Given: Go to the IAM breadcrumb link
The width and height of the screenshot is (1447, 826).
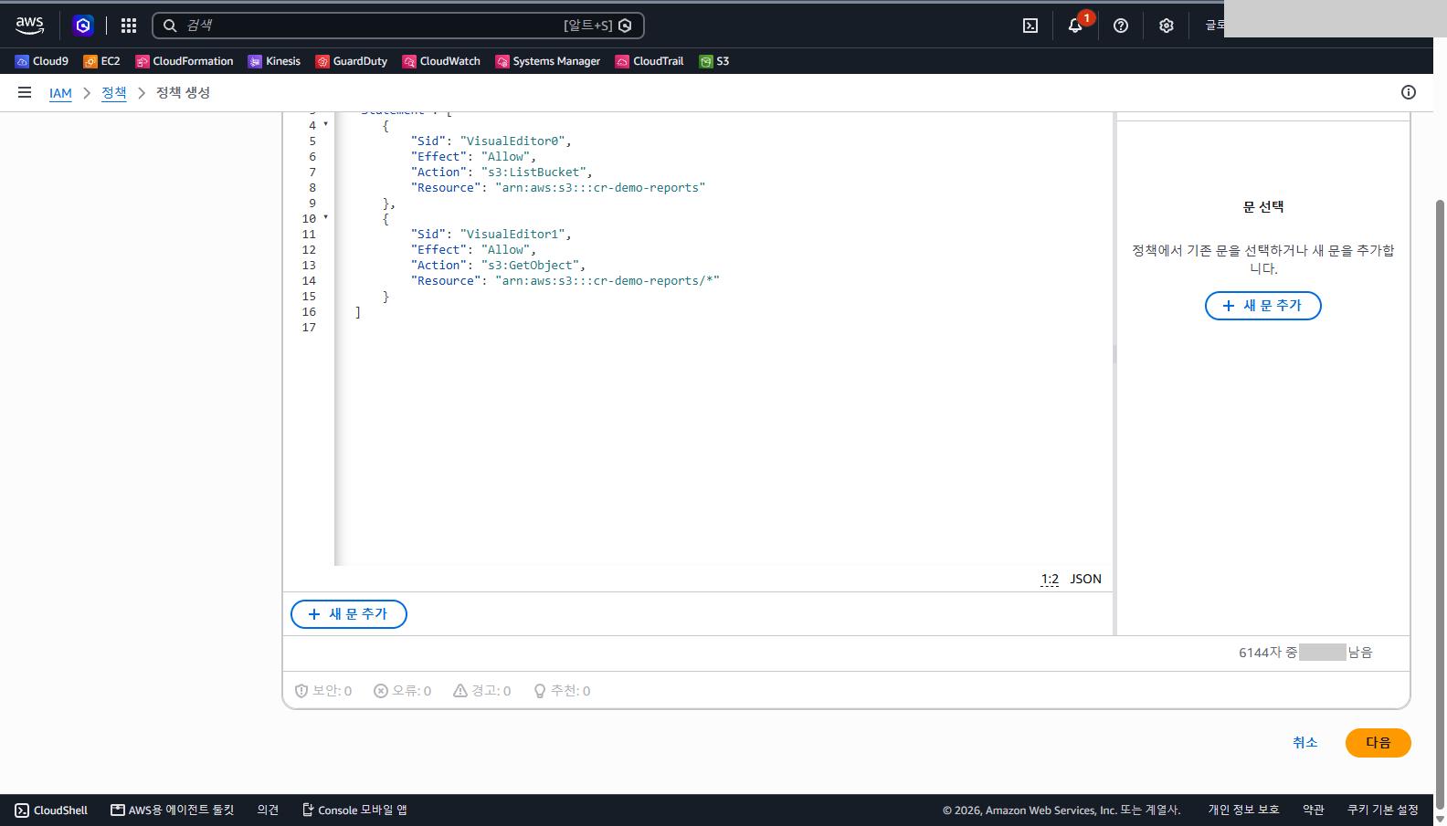Looking at the screenshot, I should coord(60,93).
